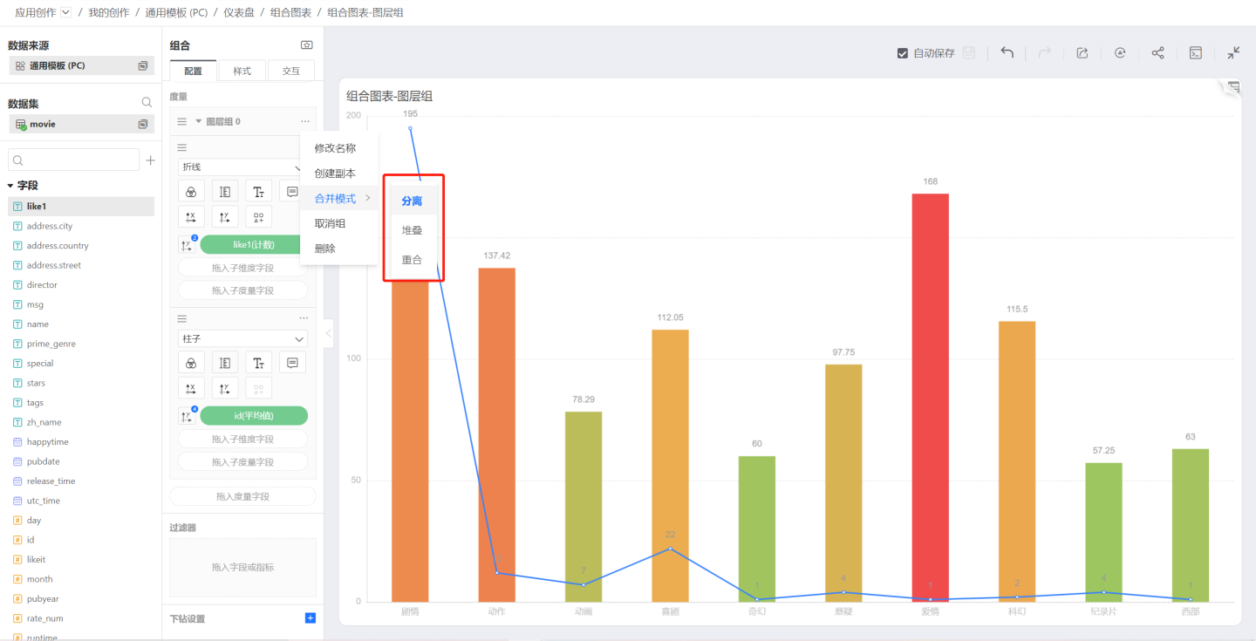The height and width of the screenshot is (641, 1256).
Task: Click the text label icon under 柱子 layer
Action: 258,363
